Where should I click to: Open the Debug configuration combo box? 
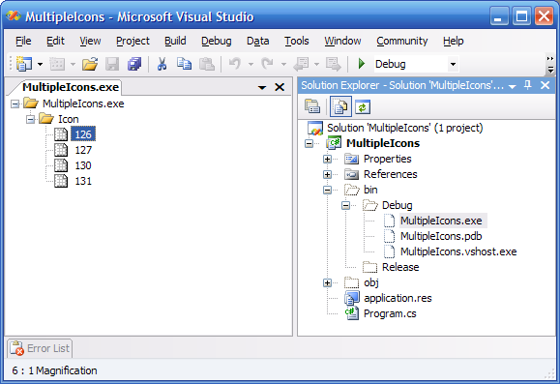tap(416, 64)
